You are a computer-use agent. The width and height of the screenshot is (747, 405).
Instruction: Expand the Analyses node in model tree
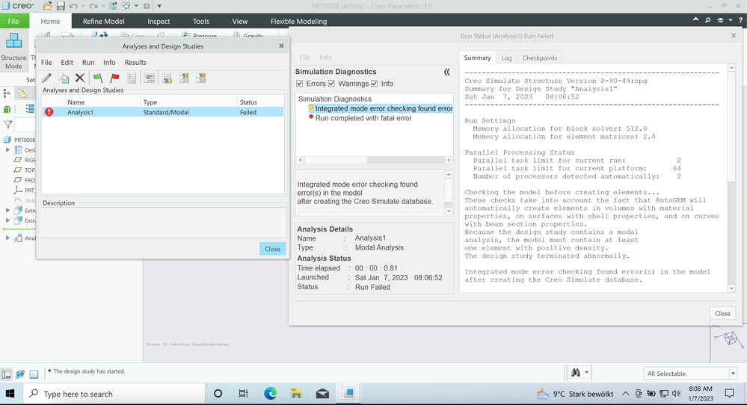pyautogui.click(x=8, y=238)
